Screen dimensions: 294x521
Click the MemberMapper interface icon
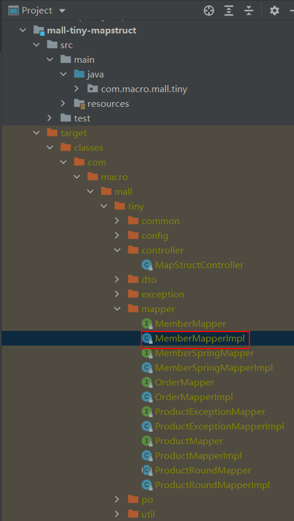[x=147, y=324]
